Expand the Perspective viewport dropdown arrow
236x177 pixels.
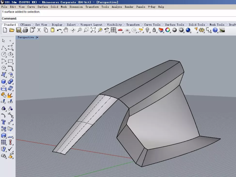coord(37,37)
